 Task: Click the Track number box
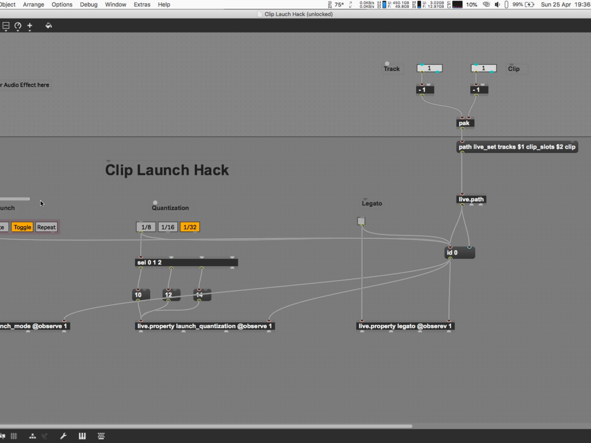pyautogui.click(x=429, y=68)
